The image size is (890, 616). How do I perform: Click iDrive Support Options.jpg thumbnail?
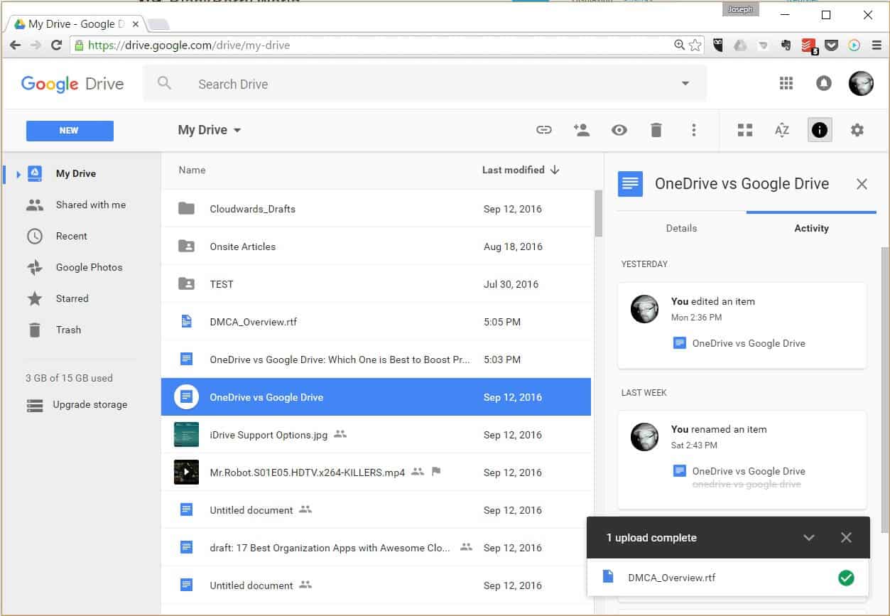pos(186,435)
